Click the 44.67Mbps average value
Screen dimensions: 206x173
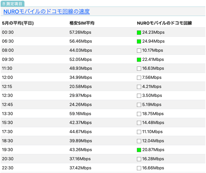point(81,132)
